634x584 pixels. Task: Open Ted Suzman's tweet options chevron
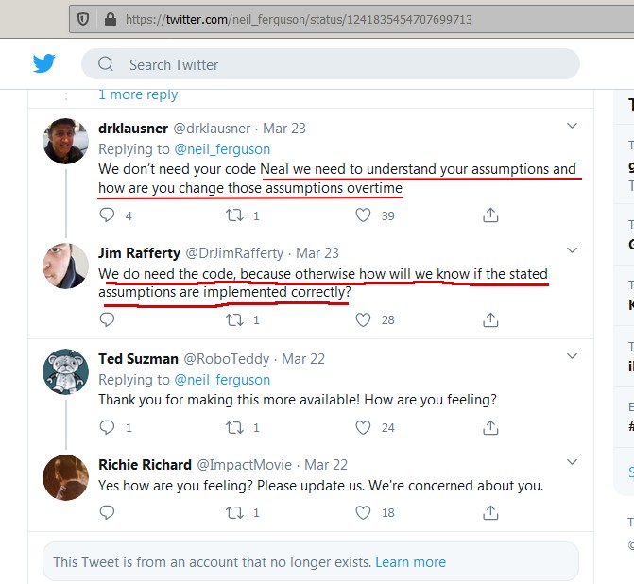click(x=572, y=356)
